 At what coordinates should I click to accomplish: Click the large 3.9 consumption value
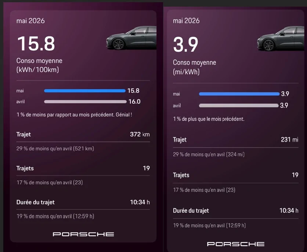185,45
